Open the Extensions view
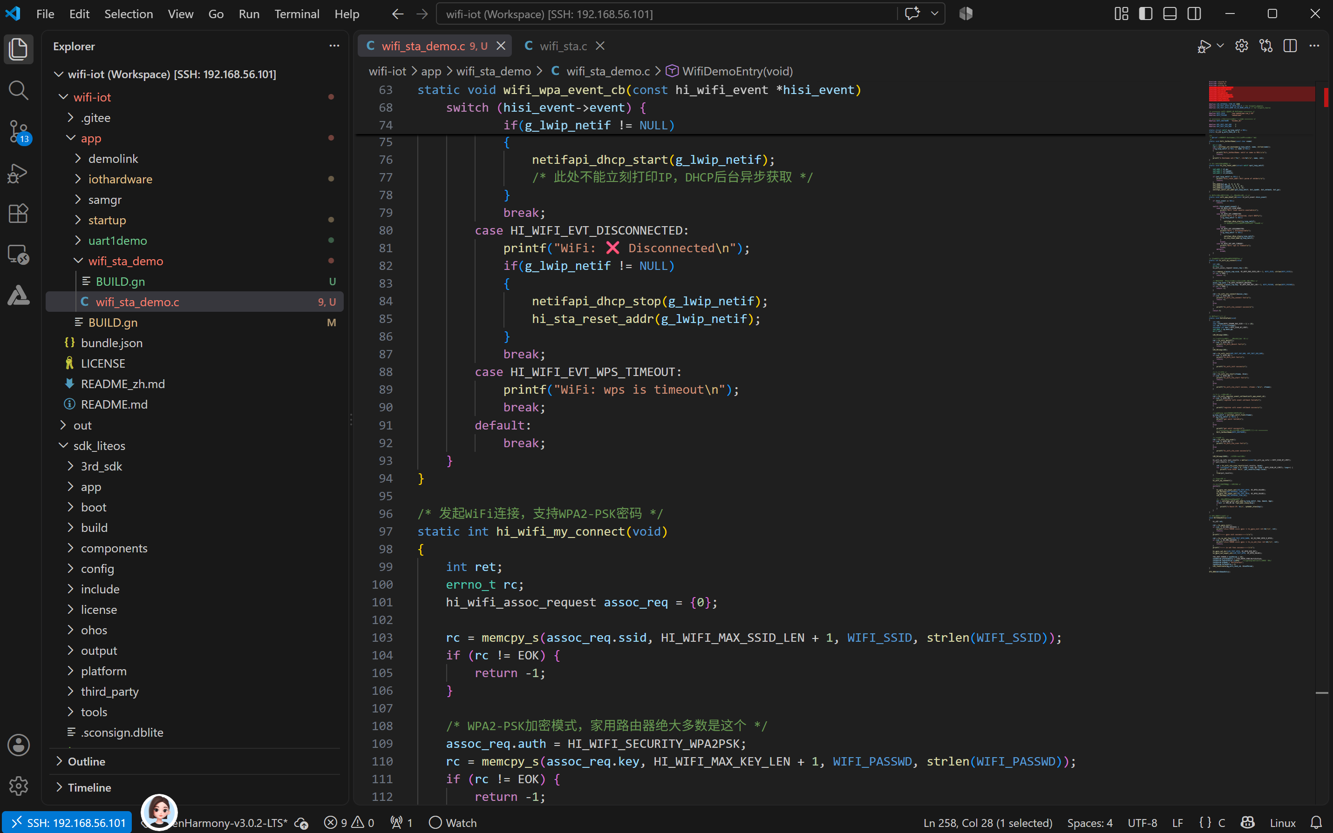Viewport: 1333px width, 833px height. click(x=18, y=214)
